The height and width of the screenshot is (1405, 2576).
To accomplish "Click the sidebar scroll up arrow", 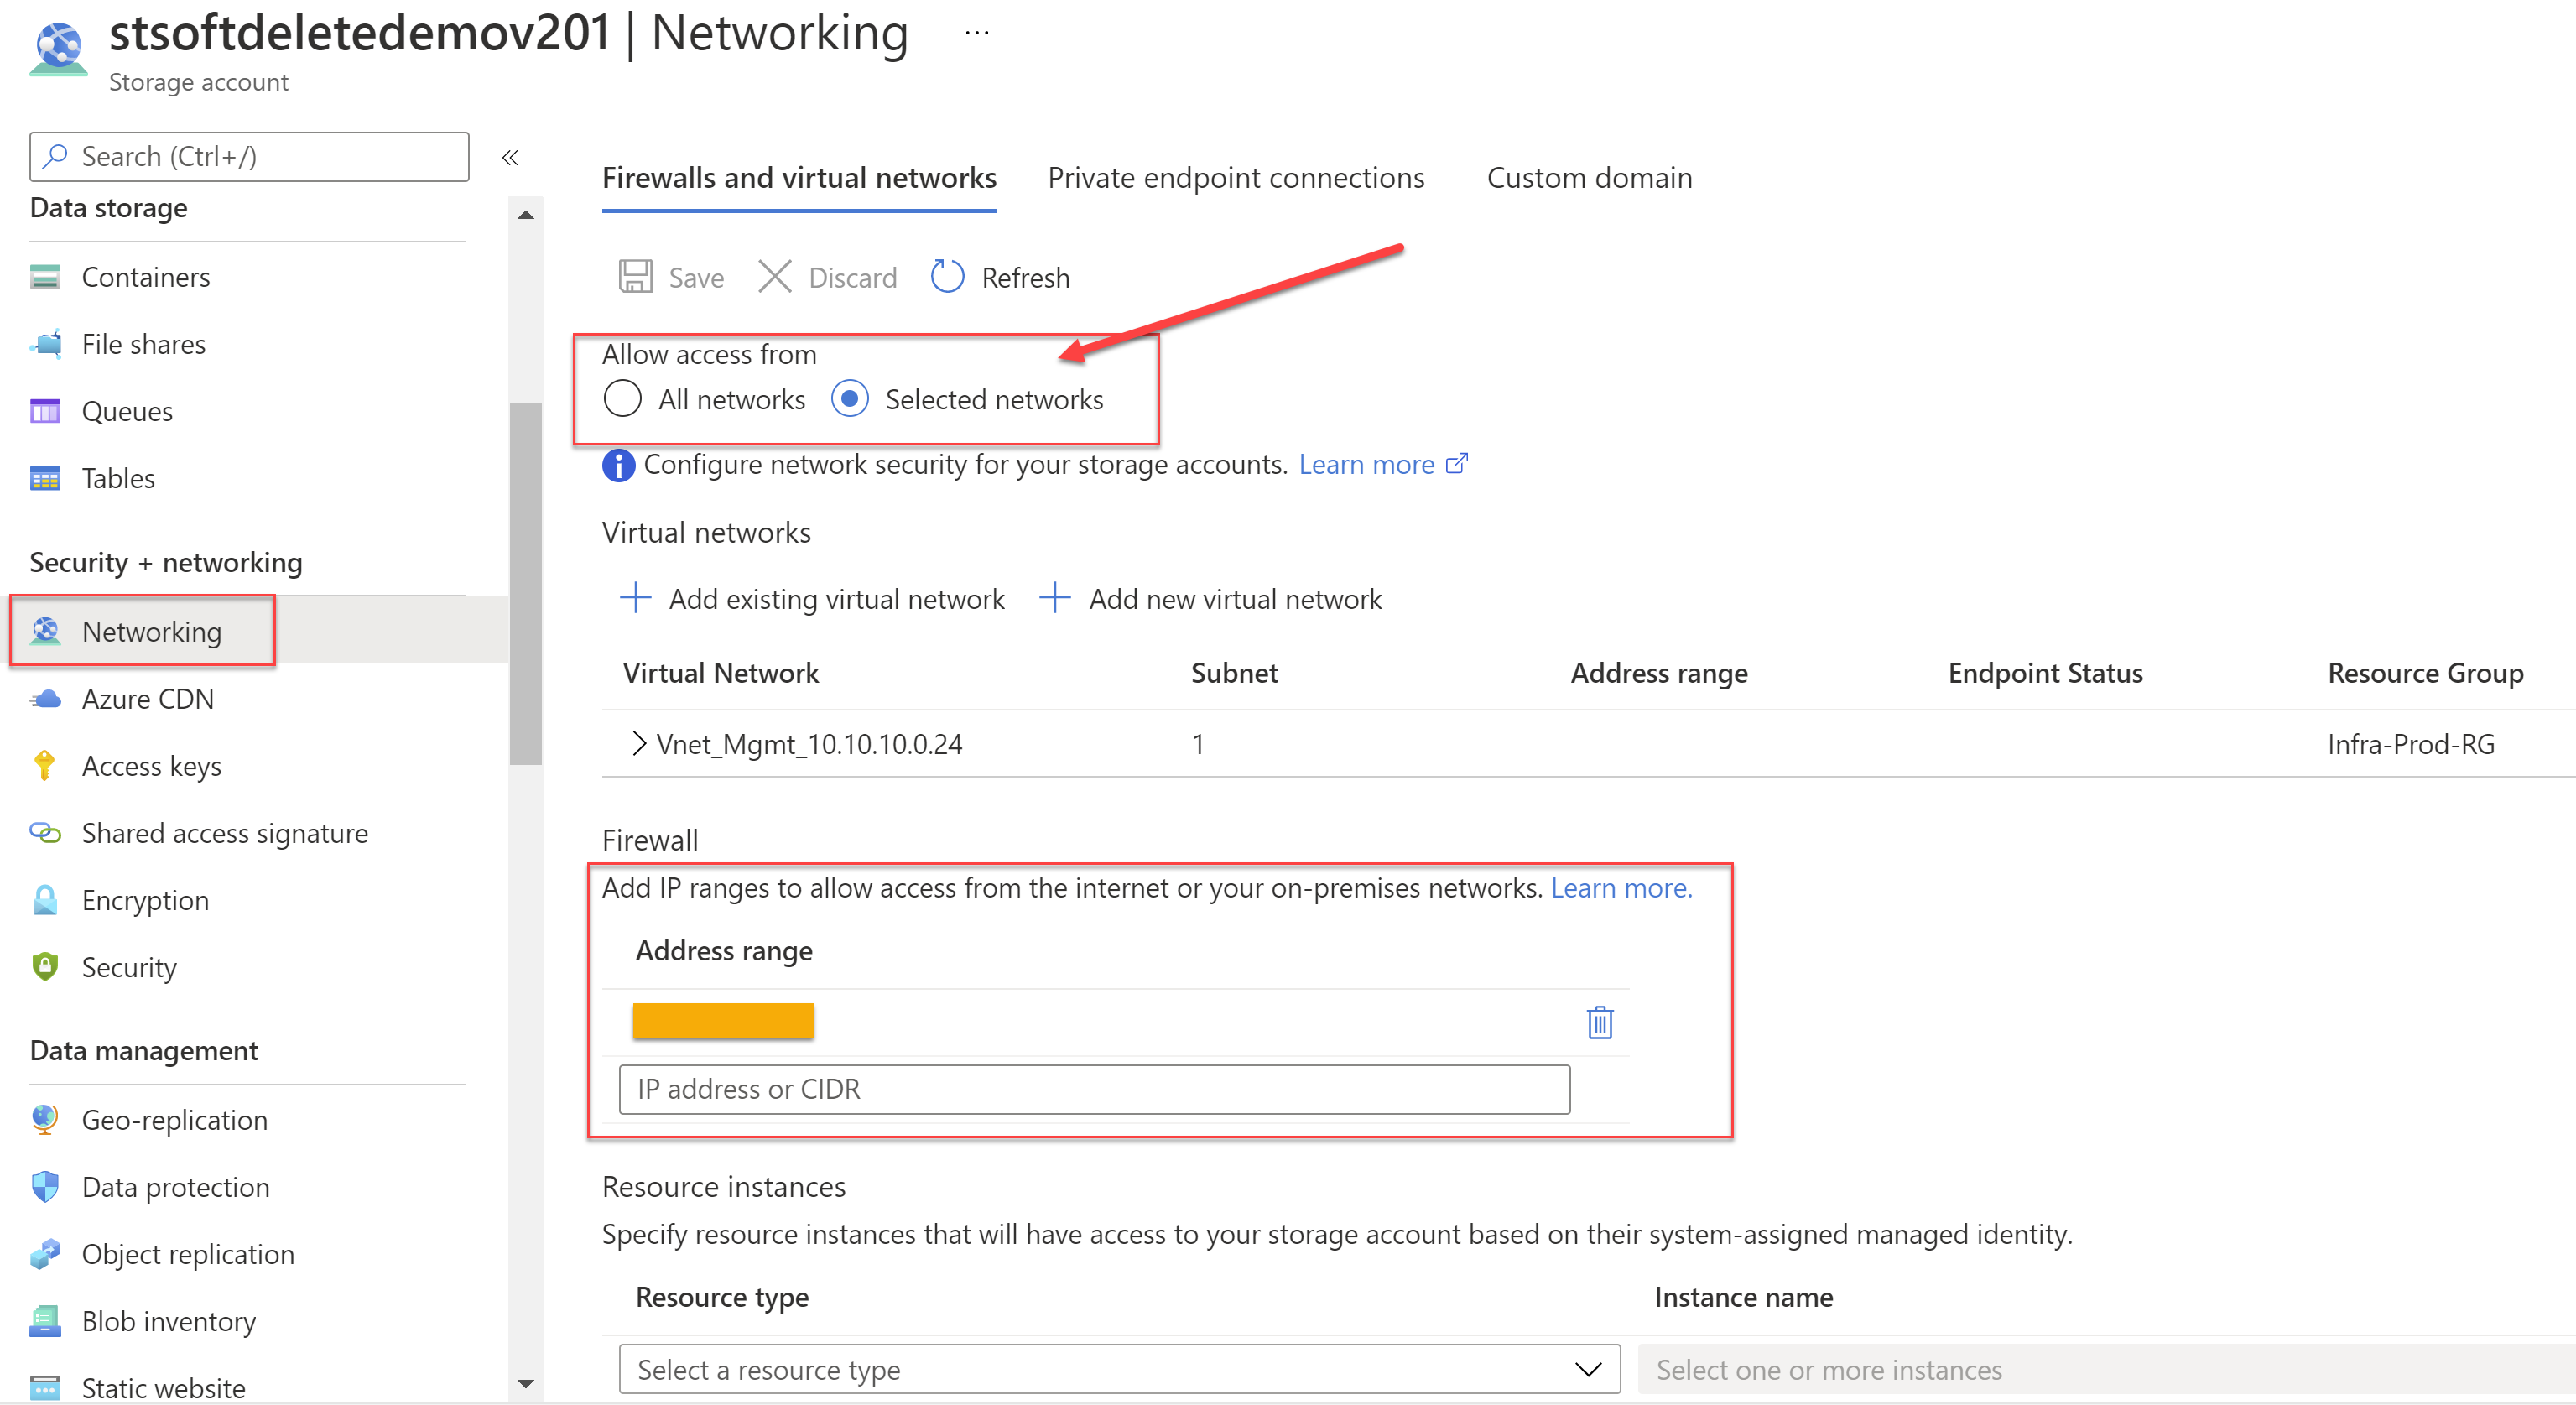I will pyautogui.click(x=525, y=215).
